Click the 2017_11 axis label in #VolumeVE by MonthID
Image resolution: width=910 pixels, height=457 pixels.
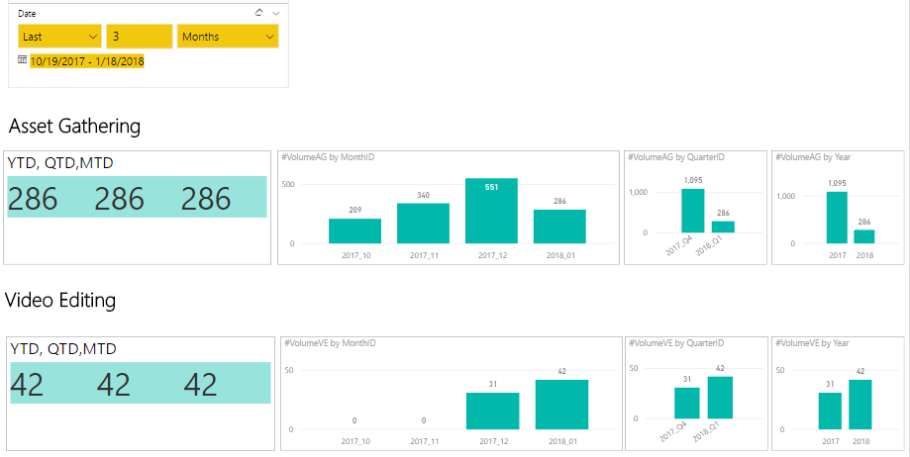(x=424, y=441)
